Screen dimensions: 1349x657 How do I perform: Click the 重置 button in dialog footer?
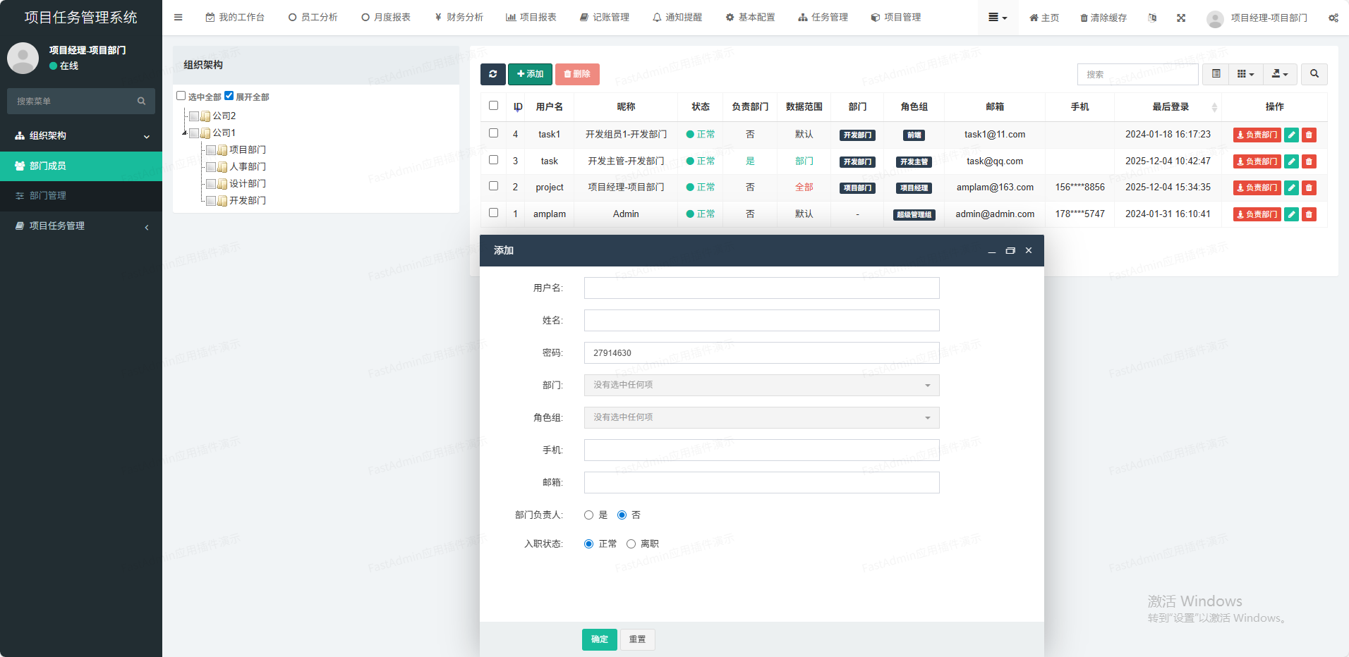pos(637,639)
